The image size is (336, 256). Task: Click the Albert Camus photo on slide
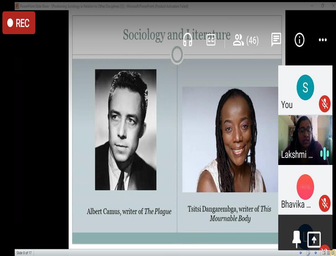coord(125,129)
